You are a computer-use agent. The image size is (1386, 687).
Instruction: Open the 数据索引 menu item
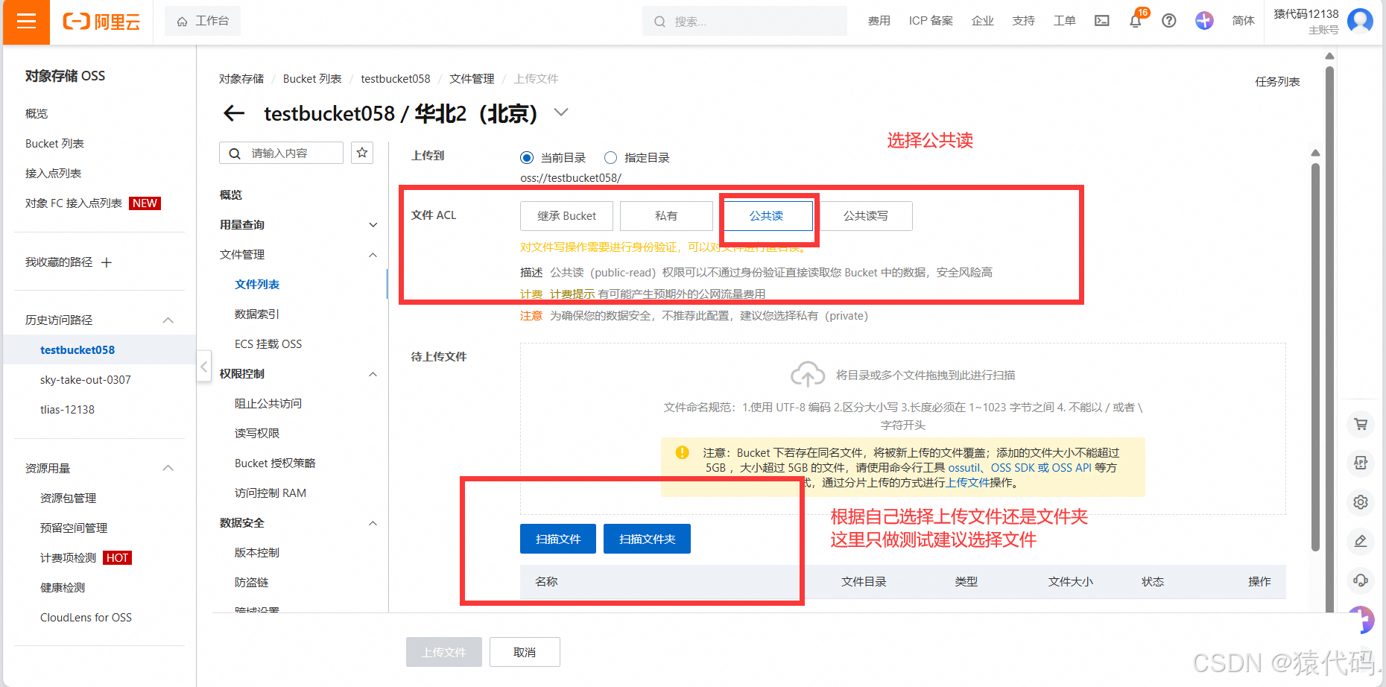(x=257, y=314)
